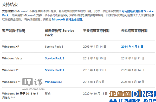Image resolution: width=156 pixels, height=102 pixels.
Task: Click the 2014 年 4 月 8 日 link
Action: coord(132,47)
